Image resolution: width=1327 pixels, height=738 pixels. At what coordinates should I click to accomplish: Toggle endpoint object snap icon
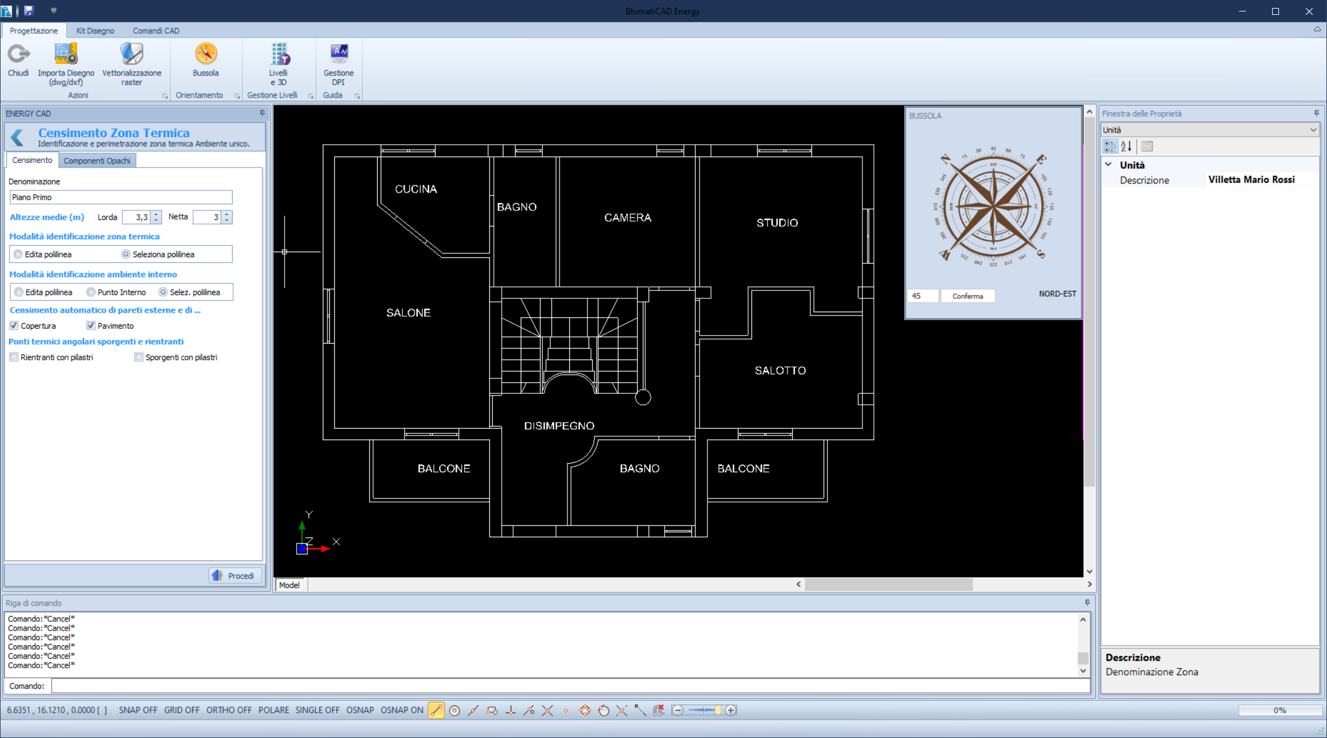[436, 710]
